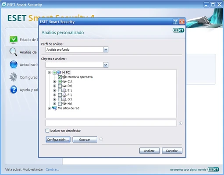224x175 pixels.
Task: Expand the C:\ tree node
Action: tap(54, 81)
